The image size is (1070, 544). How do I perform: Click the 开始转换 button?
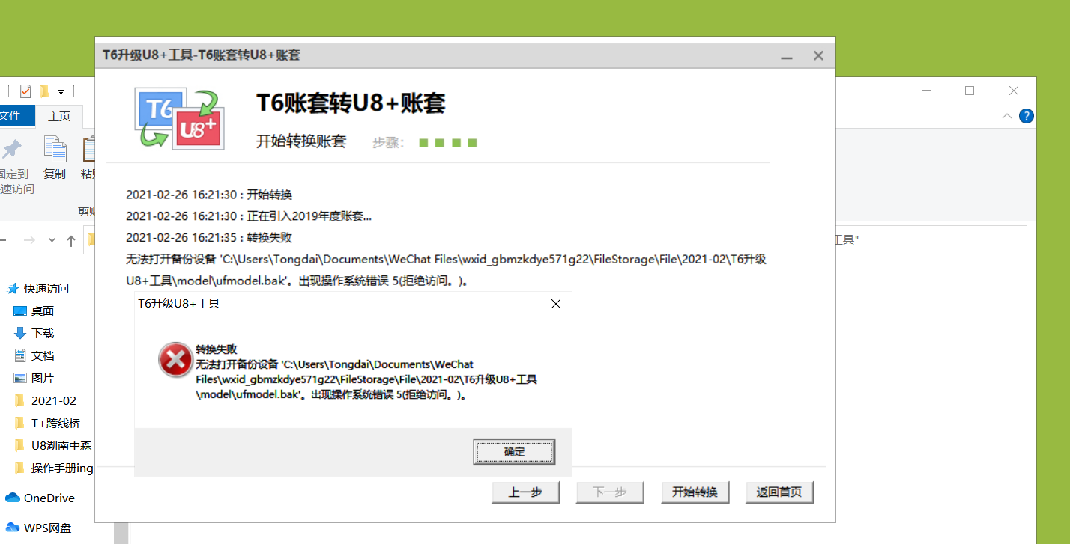click(x=695, y=492)
